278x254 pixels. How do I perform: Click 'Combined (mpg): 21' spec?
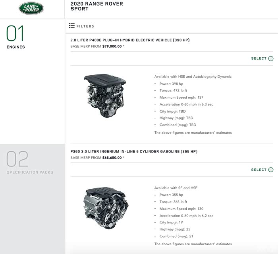pos(176,236)
